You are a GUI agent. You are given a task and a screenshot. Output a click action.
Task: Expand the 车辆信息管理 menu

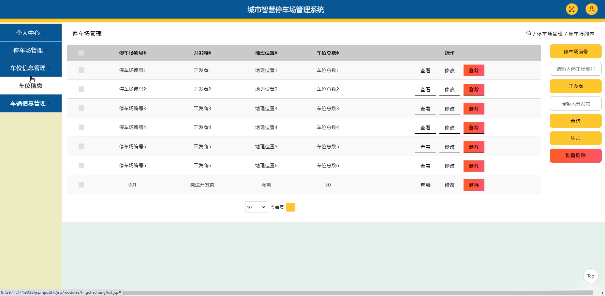(x=31, y=103)
